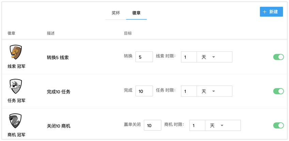
Task: Click the 商机 时限 number field
Action: 197,125
